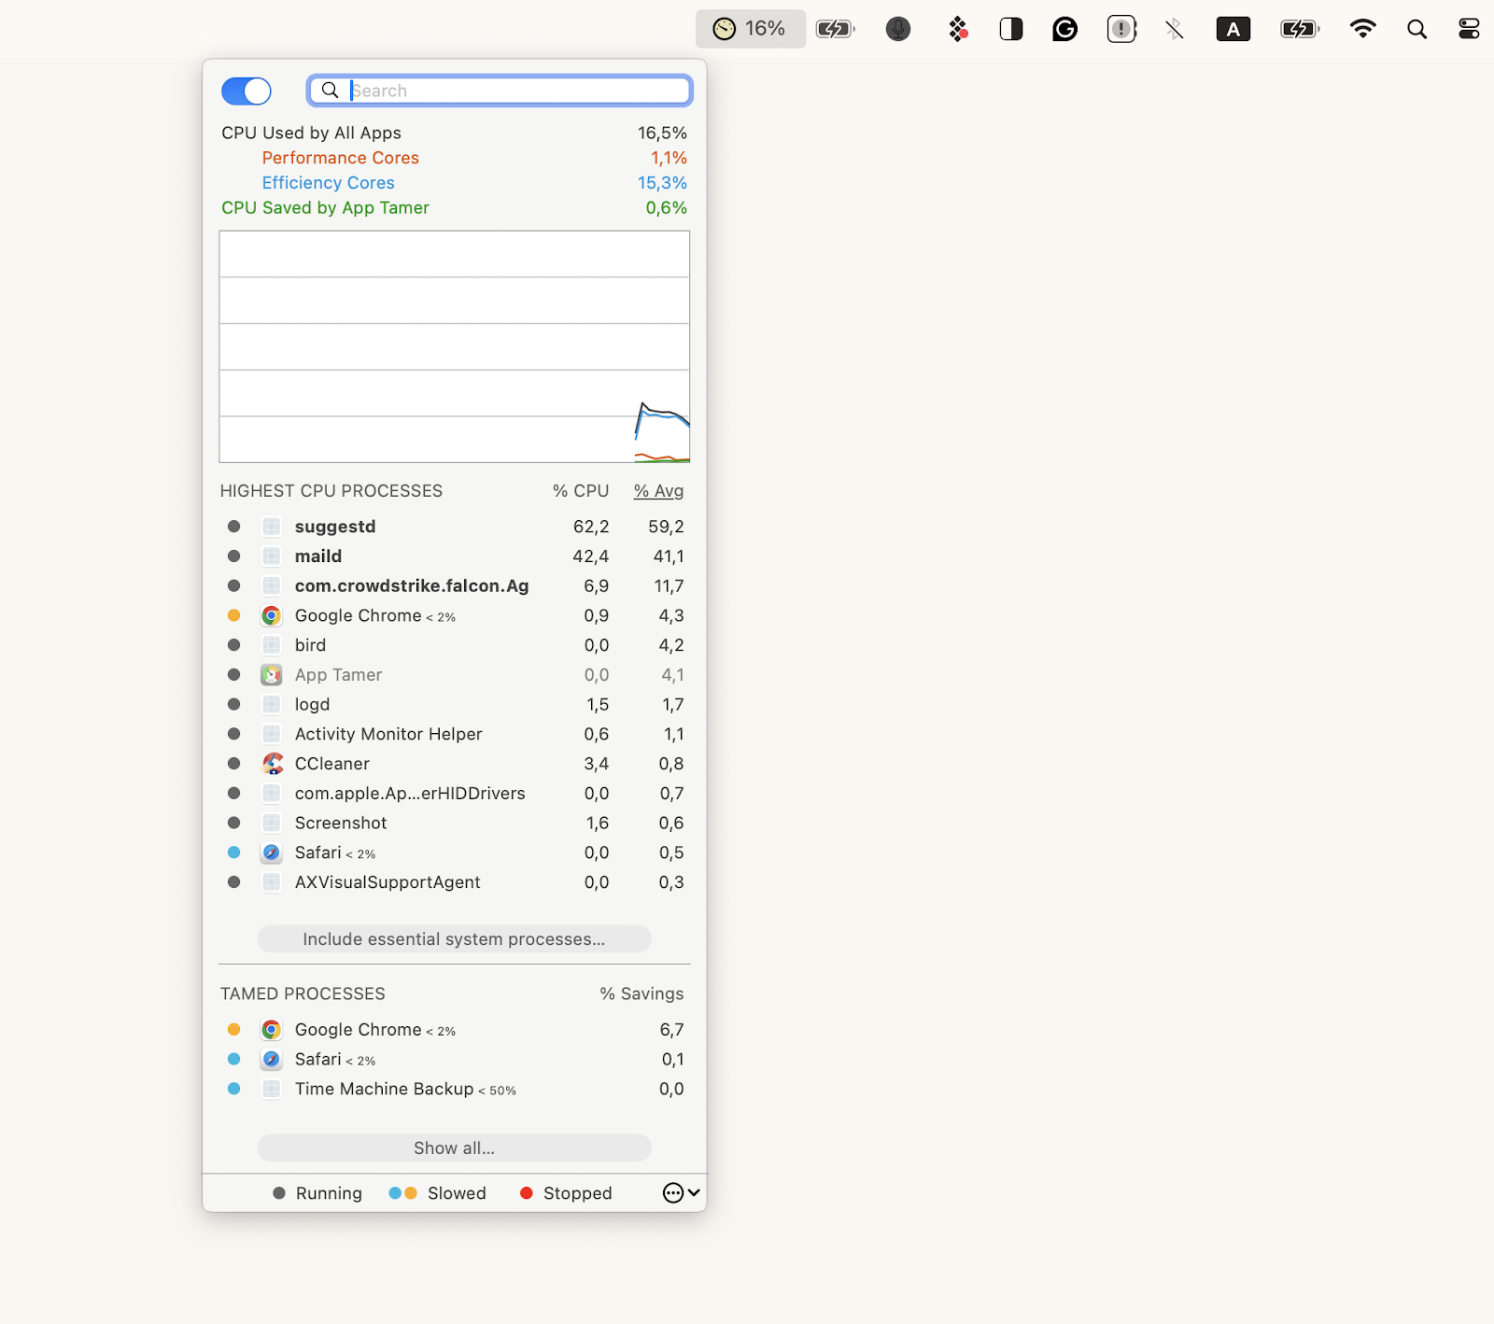Click the App Tamer 16% menu bar icon
This screenshot has height=1324, width=1494.
pyautogui.click(x=750, y=29)
